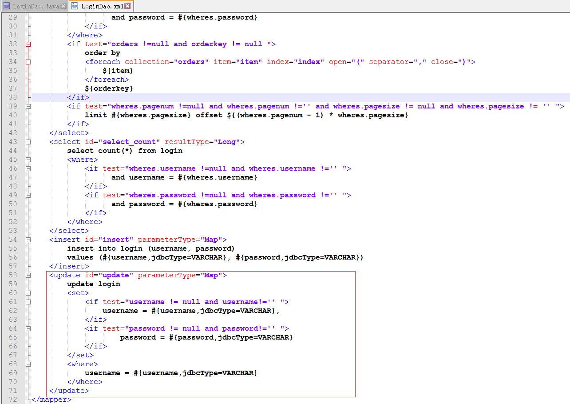Click the save-state icon on LoginDao.java tab
The width and height of the screenshot is (570, 404).
coord(7,6)
